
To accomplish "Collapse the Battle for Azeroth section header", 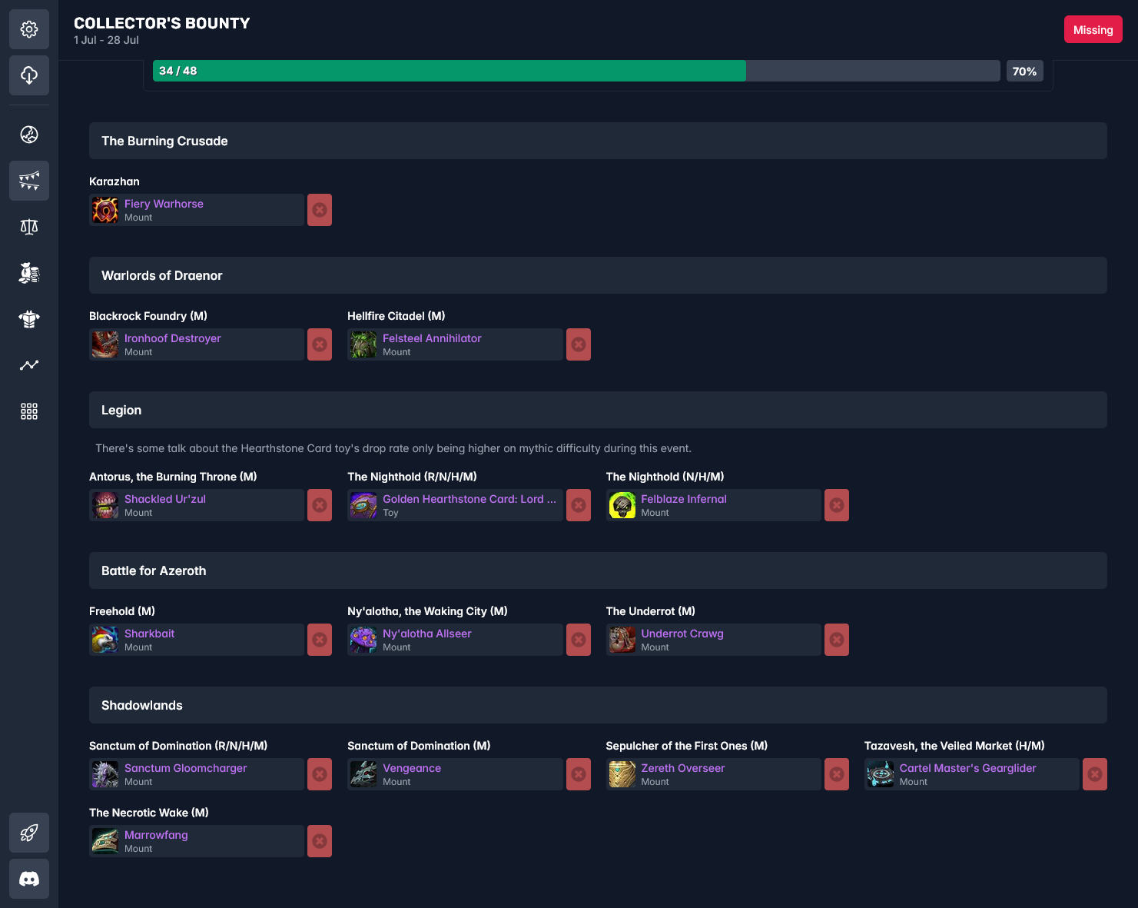I will (598, 570).
